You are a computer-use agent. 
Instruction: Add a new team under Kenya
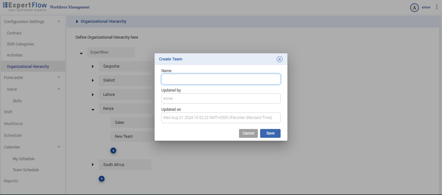(113, 151)
